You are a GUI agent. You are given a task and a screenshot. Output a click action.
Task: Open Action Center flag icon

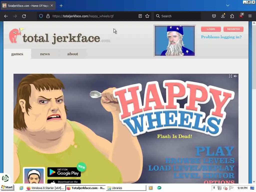[231, 188]
